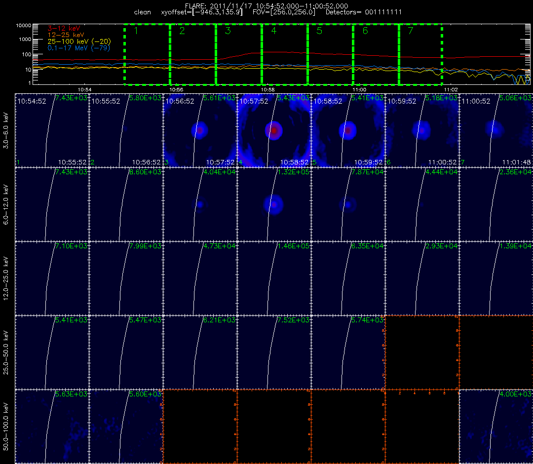Viewport: 533px width, 464px height.
Task: Open the 6.0-12.0 keV image for interval 4
Action: (274, 204)
